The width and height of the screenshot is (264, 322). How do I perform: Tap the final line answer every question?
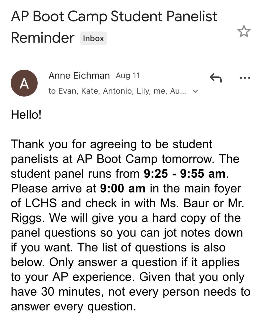tap(73, 306)
